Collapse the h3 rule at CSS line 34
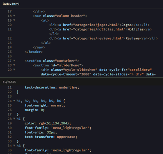Image resolution: width=163 pixels, height=154 pixels. (x=14, y=146)
